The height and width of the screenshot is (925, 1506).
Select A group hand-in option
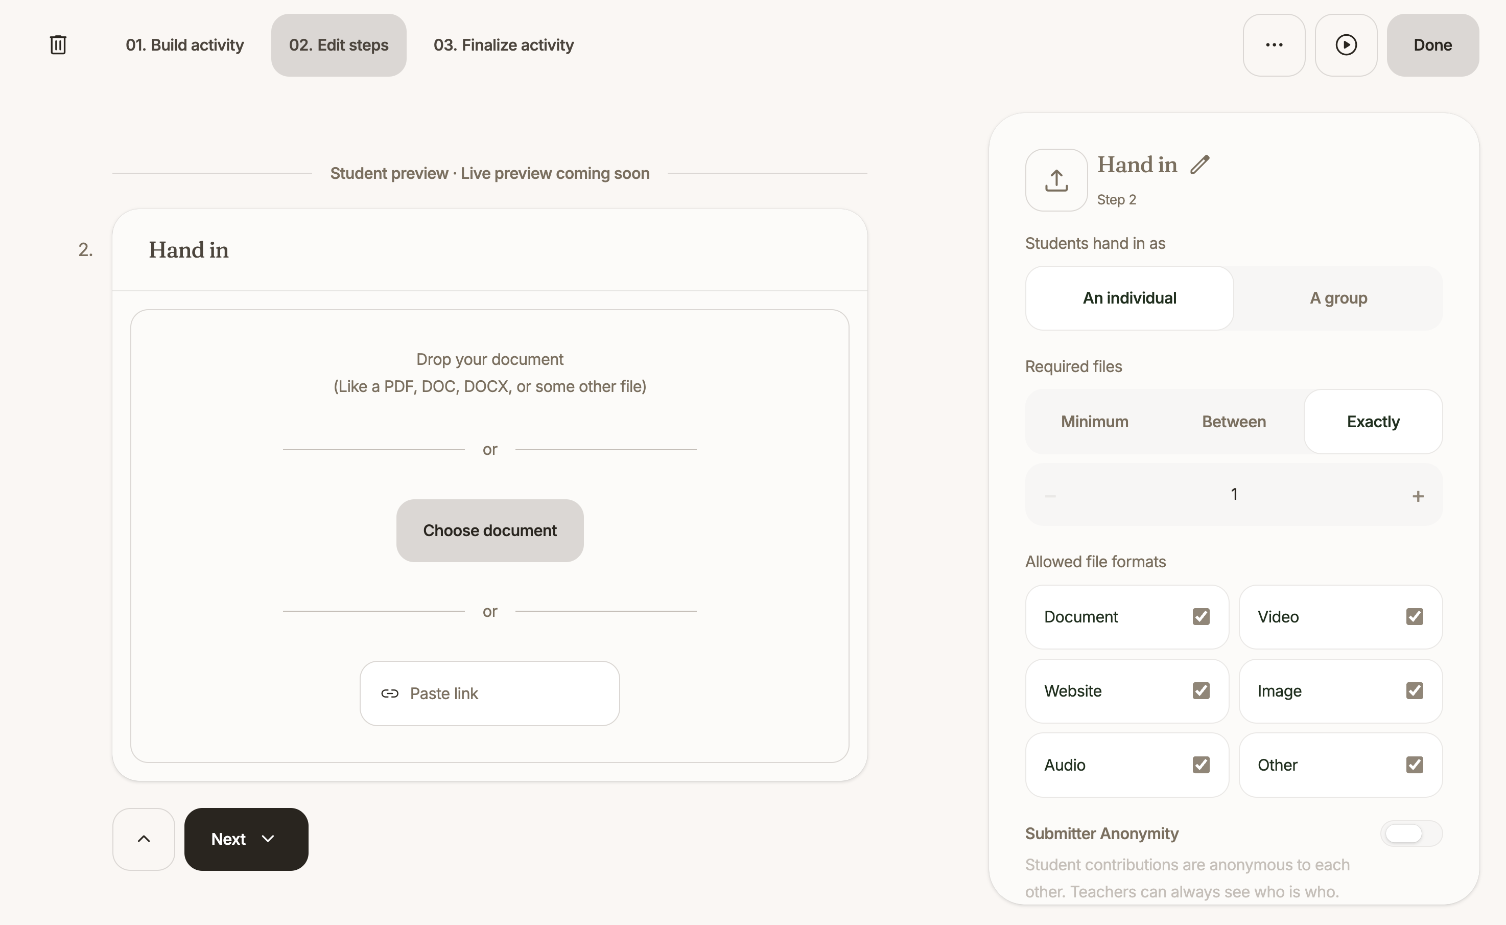[x=1338, y=298]
